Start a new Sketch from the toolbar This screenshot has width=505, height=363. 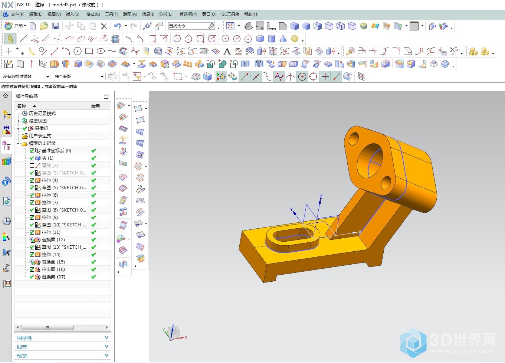coord(9,64)
